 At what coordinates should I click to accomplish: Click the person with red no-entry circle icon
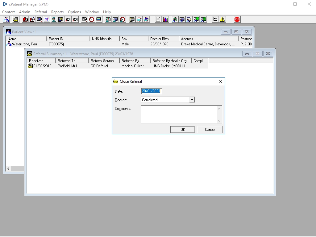[123, 19]
